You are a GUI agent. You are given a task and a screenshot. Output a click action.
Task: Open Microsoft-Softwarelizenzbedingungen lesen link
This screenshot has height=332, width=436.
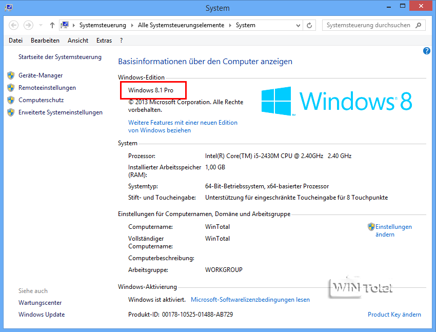click(x=250, y=300)
